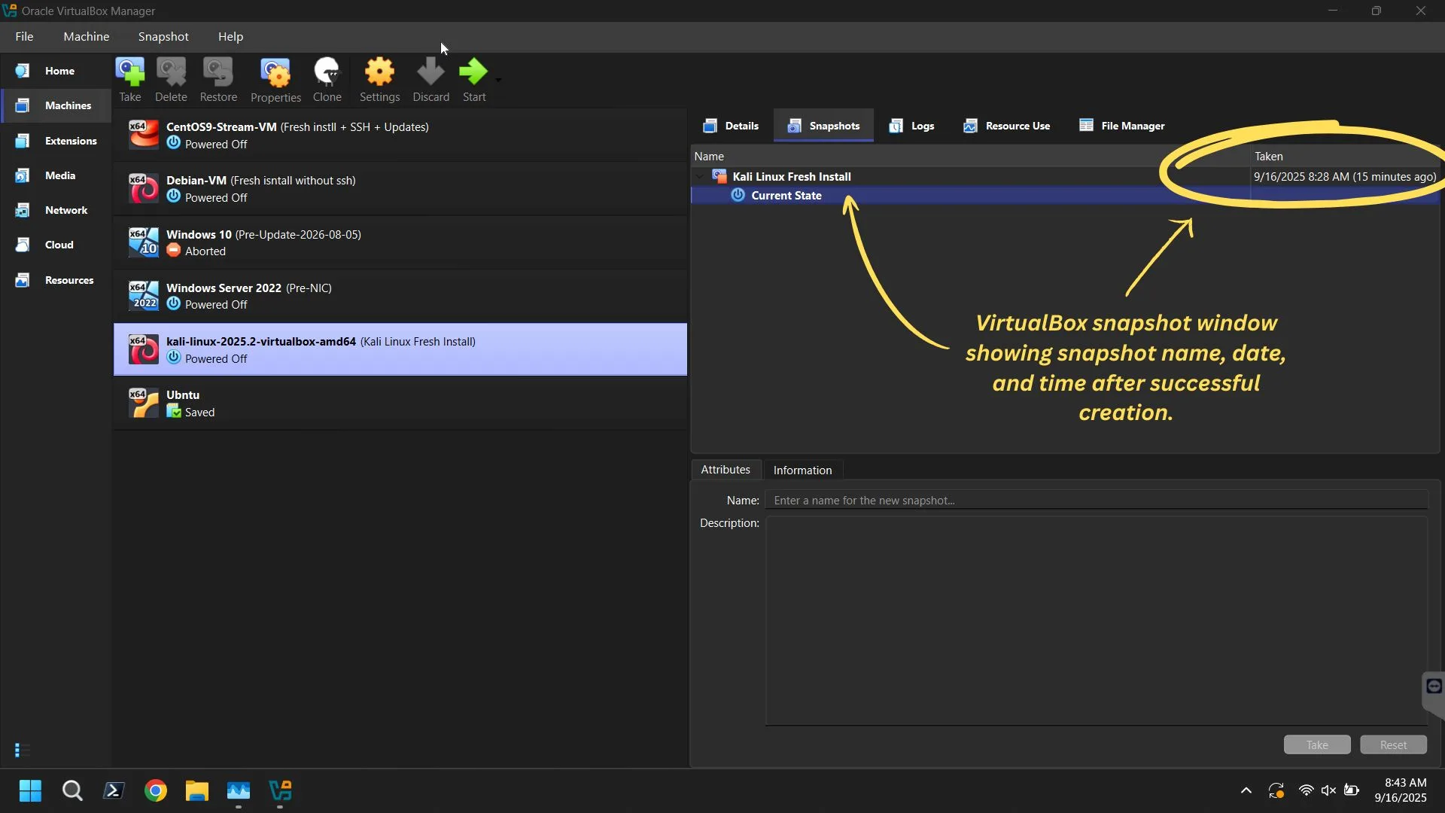This screenshot has width=1445, height=813.
Task: Expand hidden icons in the system tray
Action: tap(1246, 790)
